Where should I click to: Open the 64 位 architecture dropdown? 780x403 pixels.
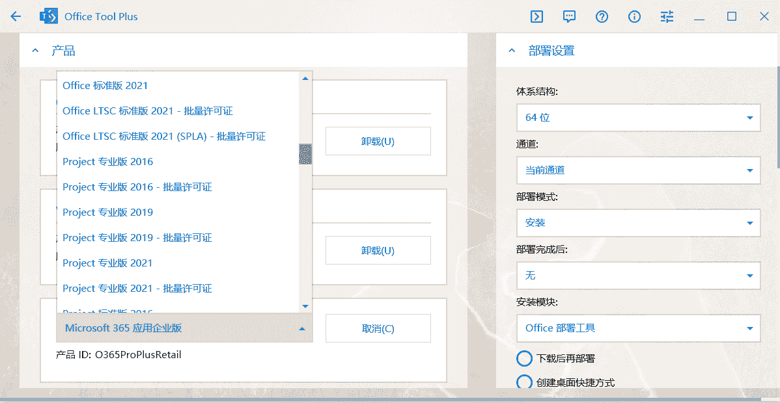(x=638, y=118)
